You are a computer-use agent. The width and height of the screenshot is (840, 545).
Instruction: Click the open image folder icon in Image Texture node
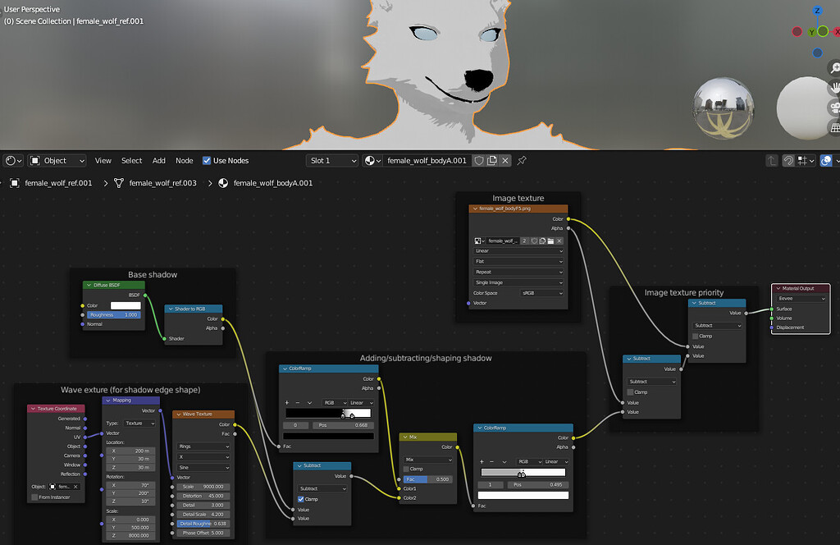pos(551,240)
